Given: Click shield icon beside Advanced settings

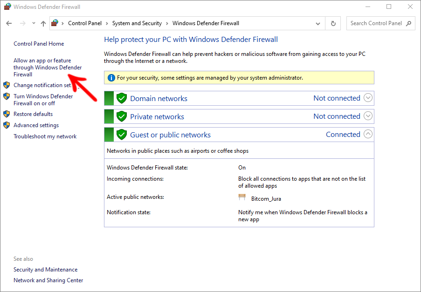Looking at the screenshot, I should [7, 125].
